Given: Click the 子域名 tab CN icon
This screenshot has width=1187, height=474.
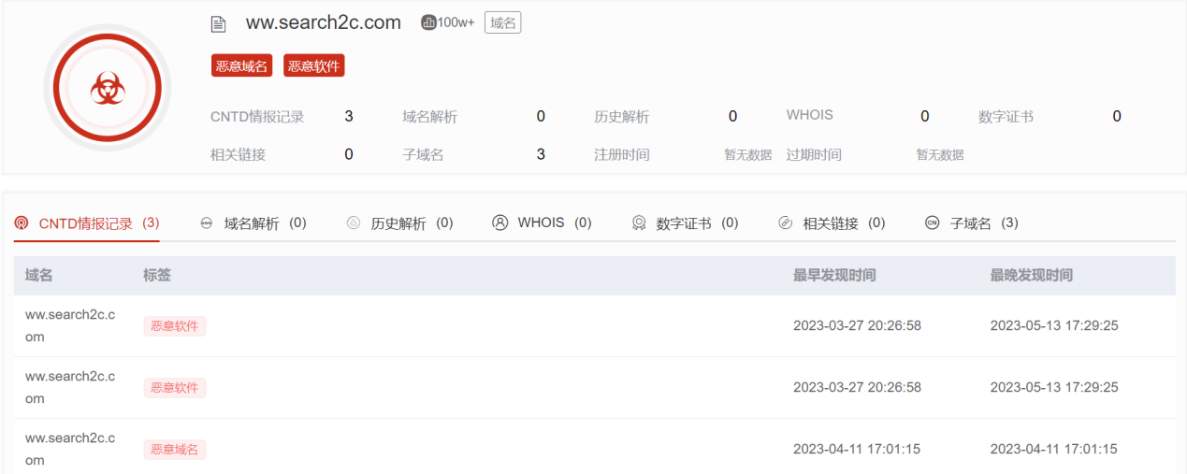Looking at the screenshot, I should pyautogui.click(x=932, y=223).
